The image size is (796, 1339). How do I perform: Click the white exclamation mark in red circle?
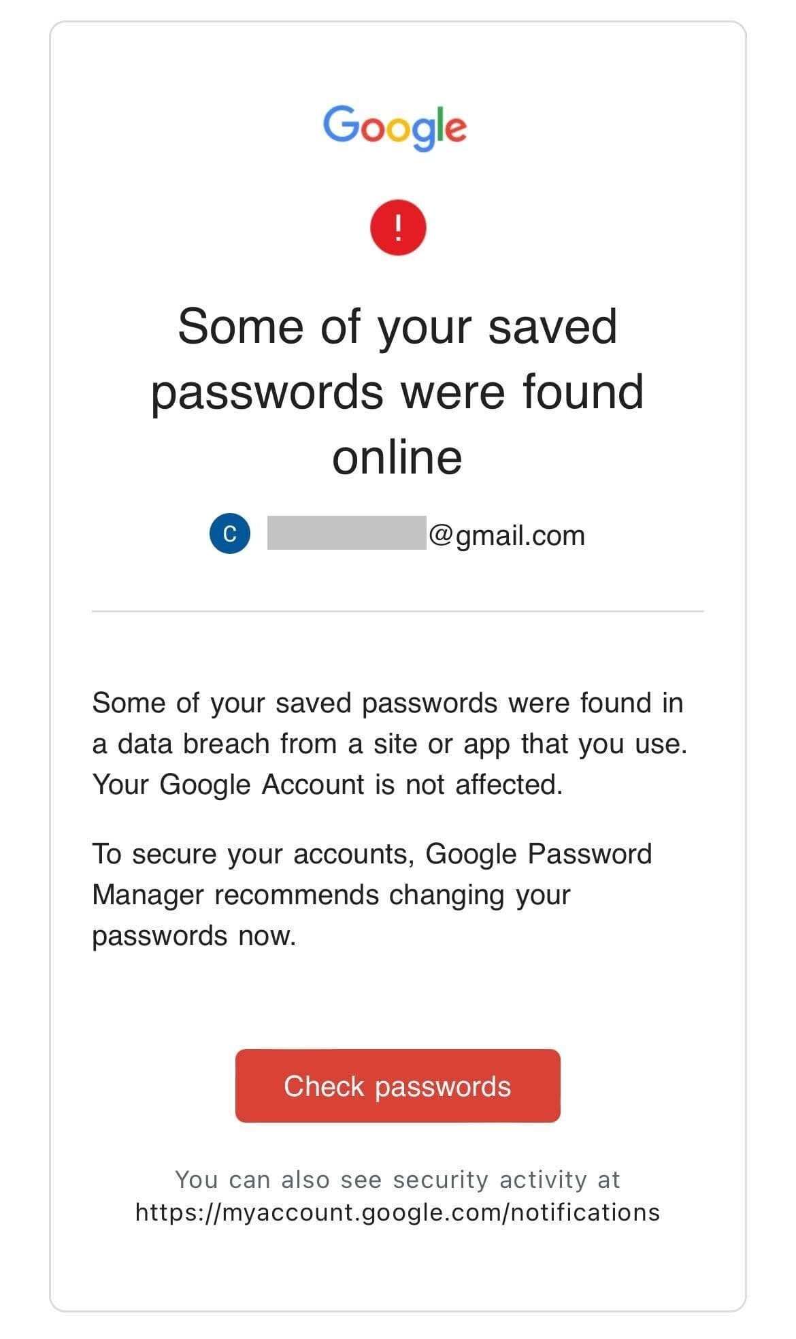[x=398, y=227]
